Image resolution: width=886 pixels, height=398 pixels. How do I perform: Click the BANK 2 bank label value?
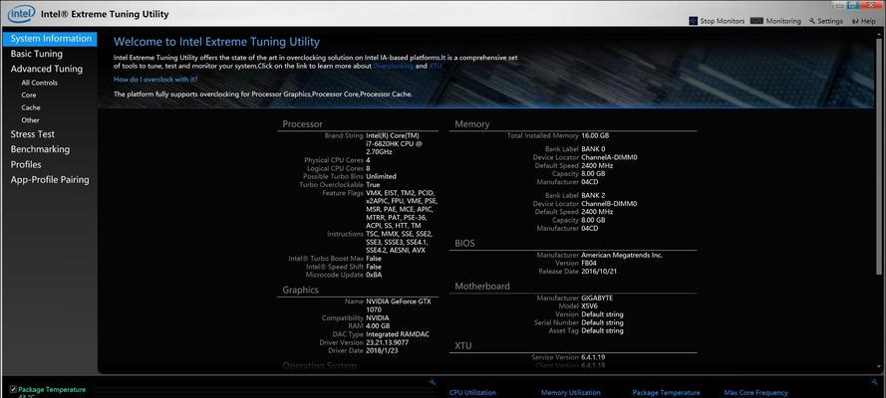tap(593, 196)
